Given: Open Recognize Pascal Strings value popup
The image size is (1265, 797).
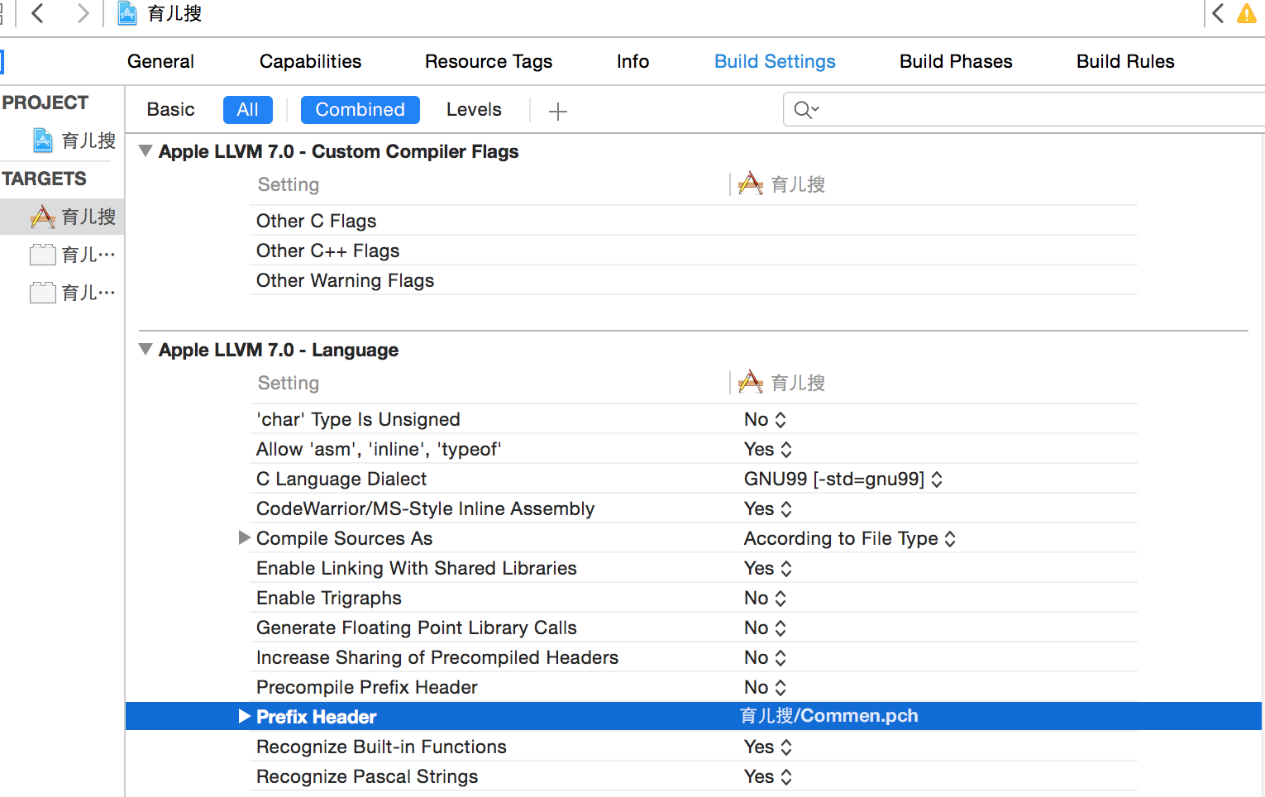Looking at the screenshot, I should click(x=768, y=776).
